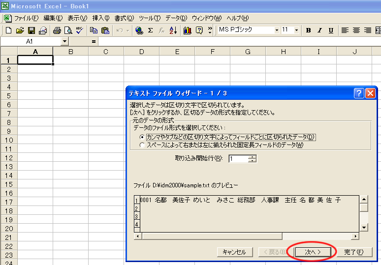Click the Undo arrow icon
Viewport: 381px width, 265px height.
pos(119,30)
